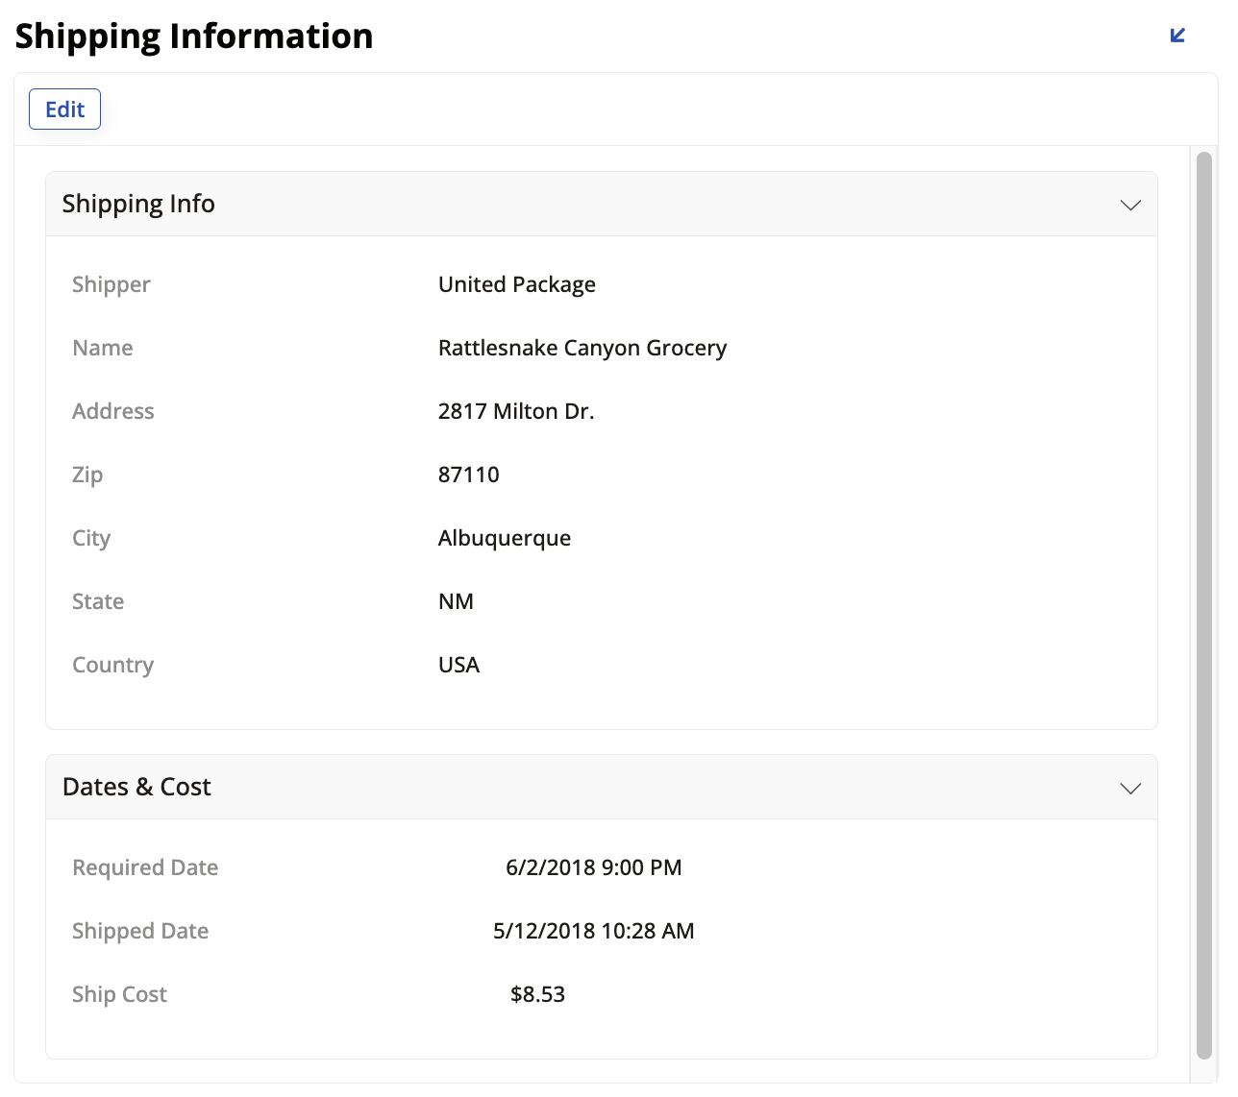The image size is (1238, 1097).
Task: Click the State value NM
Action: point(455,601)
